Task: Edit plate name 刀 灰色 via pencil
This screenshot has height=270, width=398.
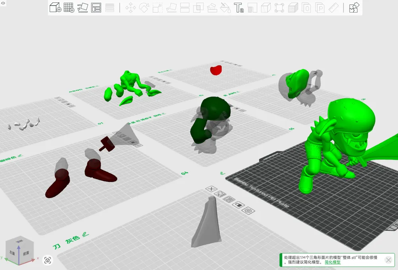Action: (x=86, y=235)
